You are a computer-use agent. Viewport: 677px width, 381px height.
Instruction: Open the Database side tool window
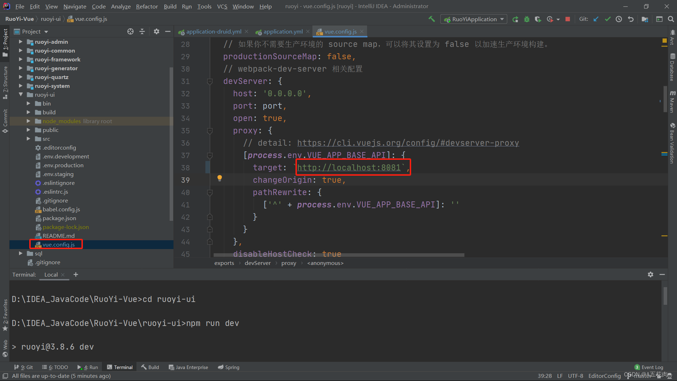click(672, 67)
